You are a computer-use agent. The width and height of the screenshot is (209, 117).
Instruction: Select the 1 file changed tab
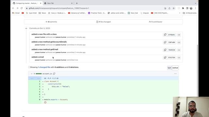coord(104,22)
